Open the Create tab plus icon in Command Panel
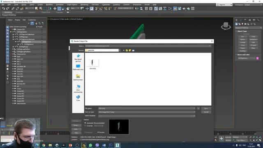The image size is (263, 148). pyautogui.click(x=237, y=20)
